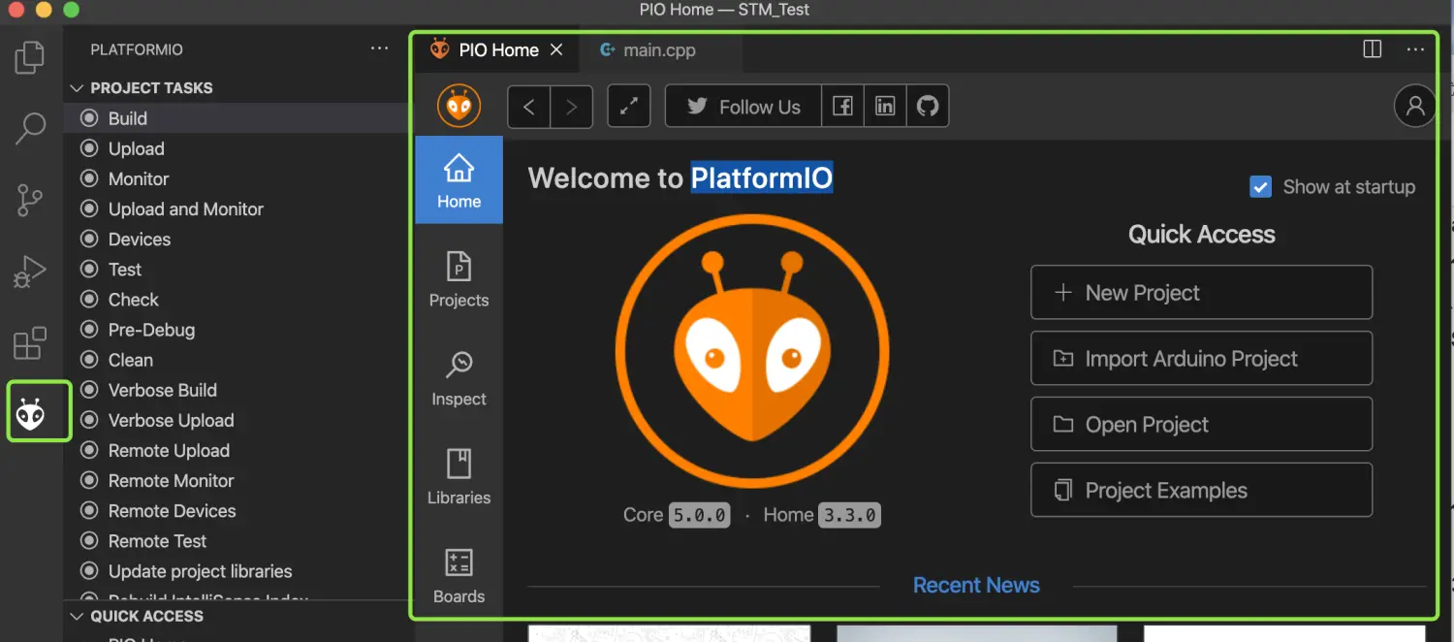Toggle Show at startup checkbox
The width and height of the screenshot is (1454, 642).
click(x=1260, y=187)
